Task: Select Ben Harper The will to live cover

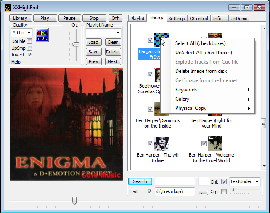Action: [x=161, y=144]
